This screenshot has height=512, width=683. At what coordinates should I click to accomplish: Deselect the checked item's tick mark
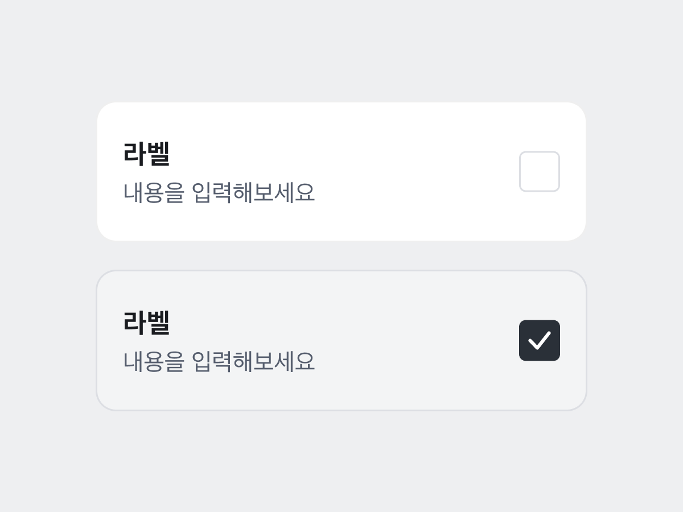tap(539, 340)
